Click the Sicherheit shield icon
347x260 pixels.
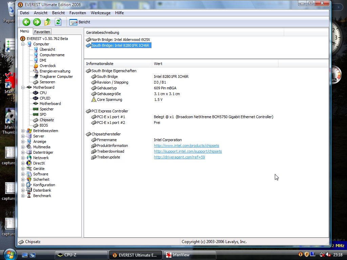pos(29,179)
